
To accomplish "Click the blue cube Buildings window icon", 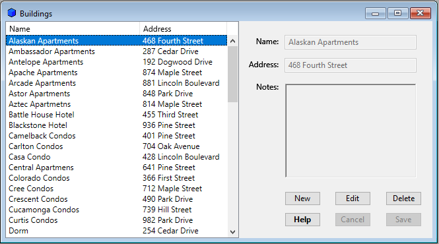I will (x=12, y=13).
